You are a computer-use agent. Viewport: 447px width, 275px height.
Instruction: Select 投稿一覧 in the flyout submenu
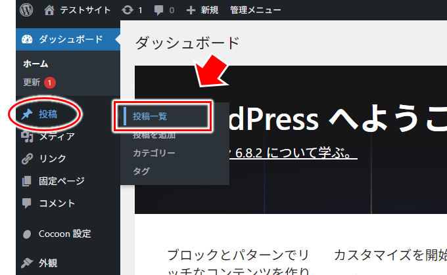150,116
